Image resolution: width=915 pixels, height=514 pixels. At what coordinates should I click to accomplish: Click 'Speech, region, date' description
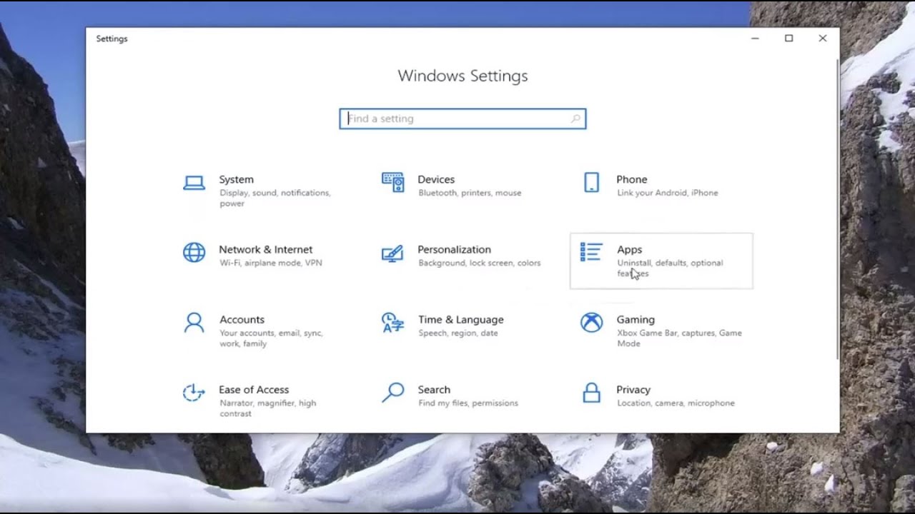click(x=458, y=333)
